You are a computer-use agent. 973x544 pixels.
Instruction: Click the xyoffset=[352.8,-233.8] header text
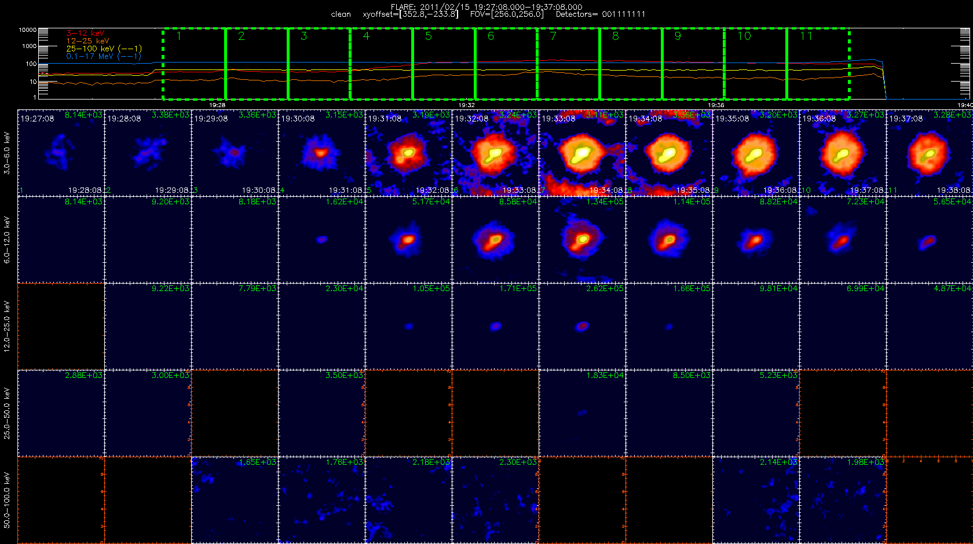coord(410,14)
